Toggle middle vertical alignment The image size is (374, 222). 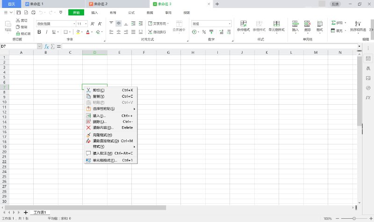pos(119,23)
